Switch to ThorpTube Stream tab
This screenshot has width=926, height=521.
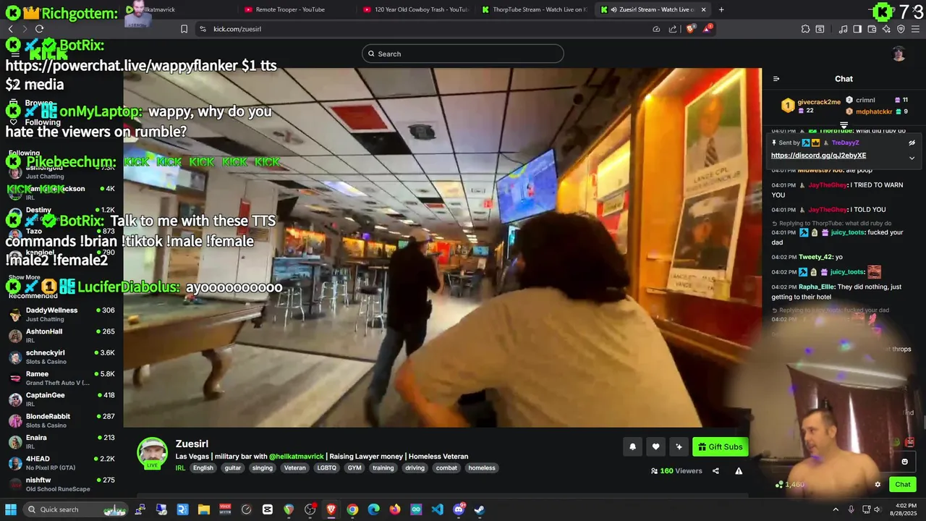[x=534, y=9]
